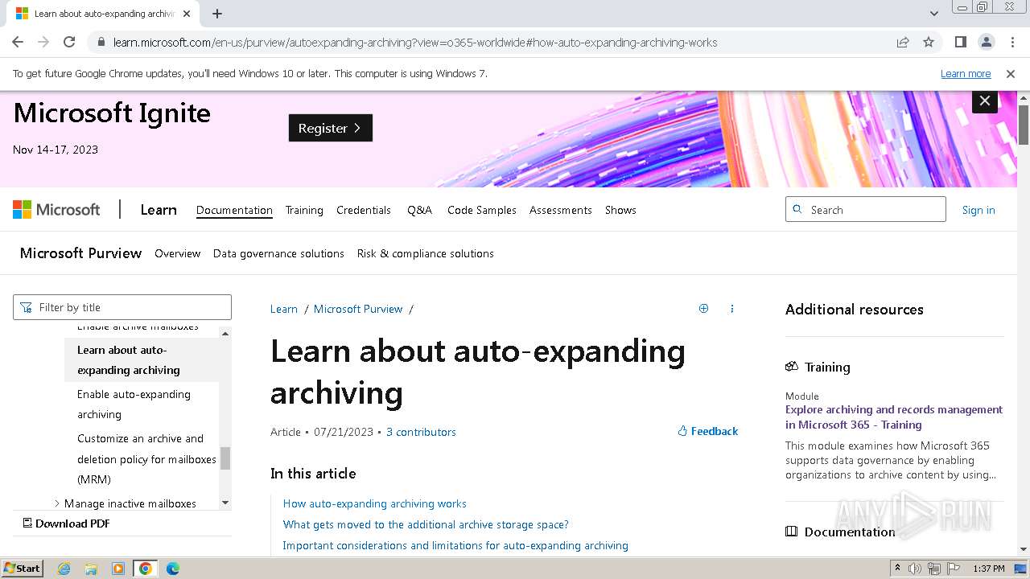Click the sidebar scrollbar down arrow

[225, 503]
